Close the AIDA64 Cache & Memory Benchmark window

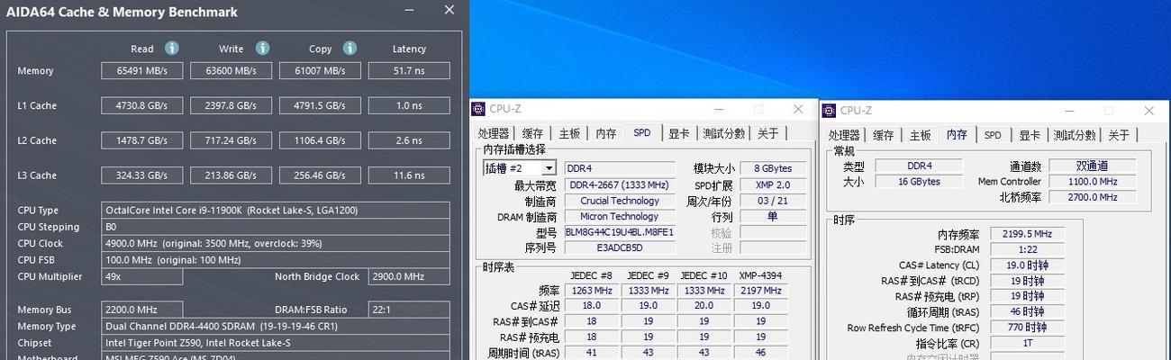449,10
